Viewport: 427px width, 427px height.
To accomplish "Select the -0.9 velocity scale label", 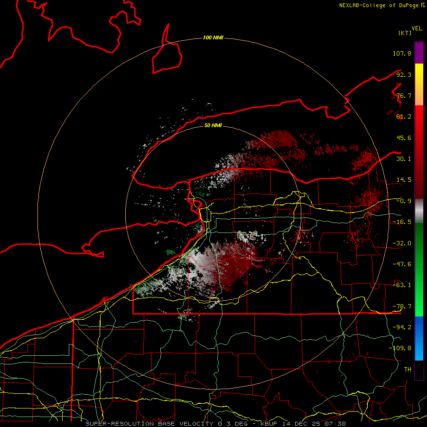I will click(404, 201).
